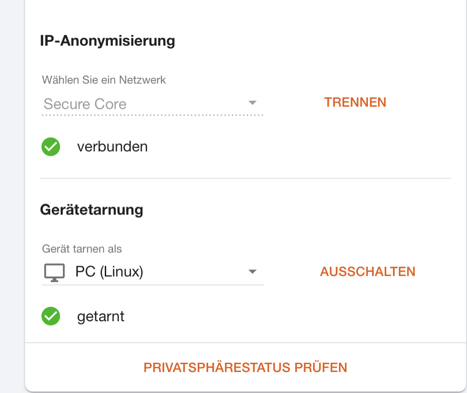Click the 'verbunden' status text
This screenshot has height=393, width=467.
coord(112,147)
